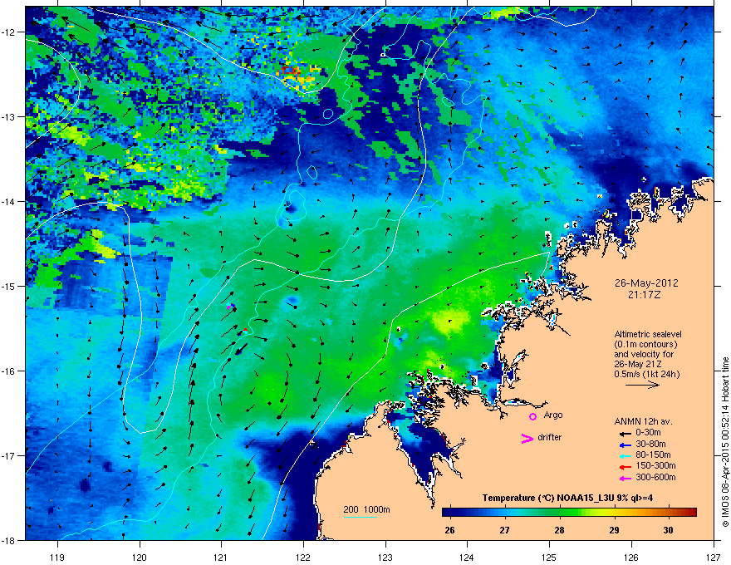Click the magenta drifter arrowhead symbol
The height and width of the screenshot is (565, 731).
pyautogui.click(x=527, y=438)
